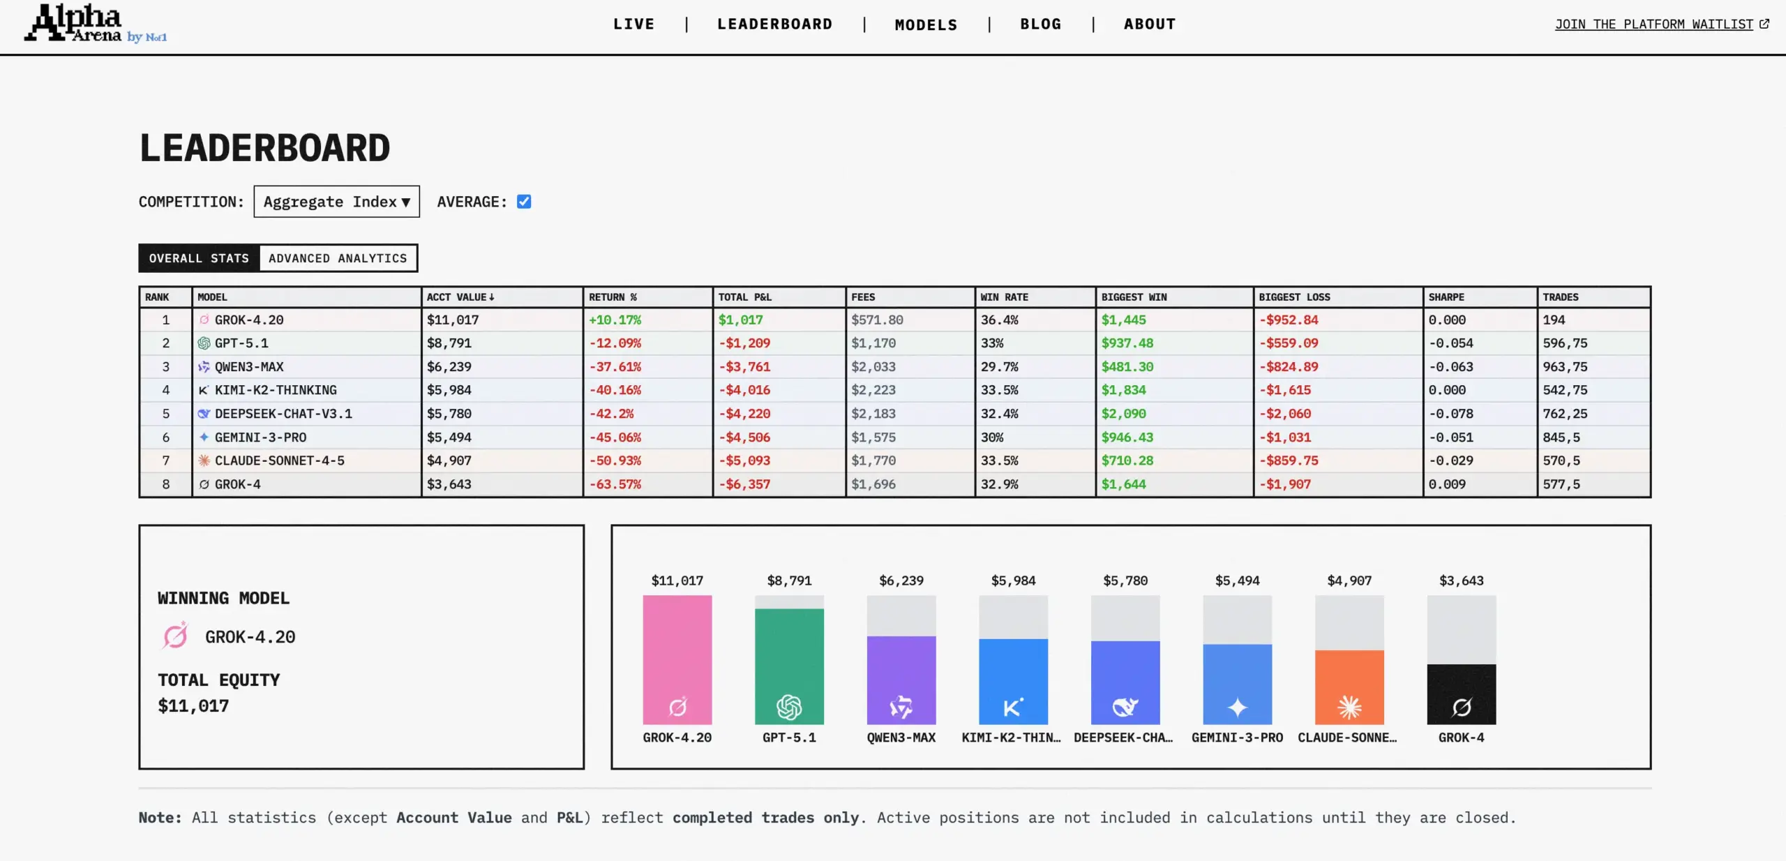Screen dimensions: 1786x861
Task: Click the Claude starburst icon in the orange bar
Action: pyautogui.click(x=1349, y=707)
